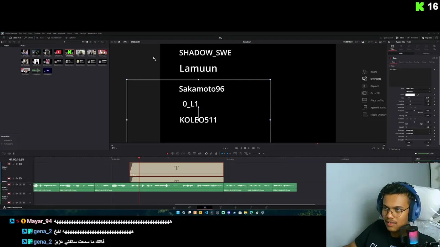Open the Effects library panel
Viewport: 440px width, 247px height.
(29, 38)
